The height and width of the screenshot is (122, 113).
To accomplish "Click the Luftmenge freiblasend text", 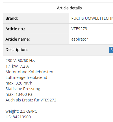I will tap(26, 77).
